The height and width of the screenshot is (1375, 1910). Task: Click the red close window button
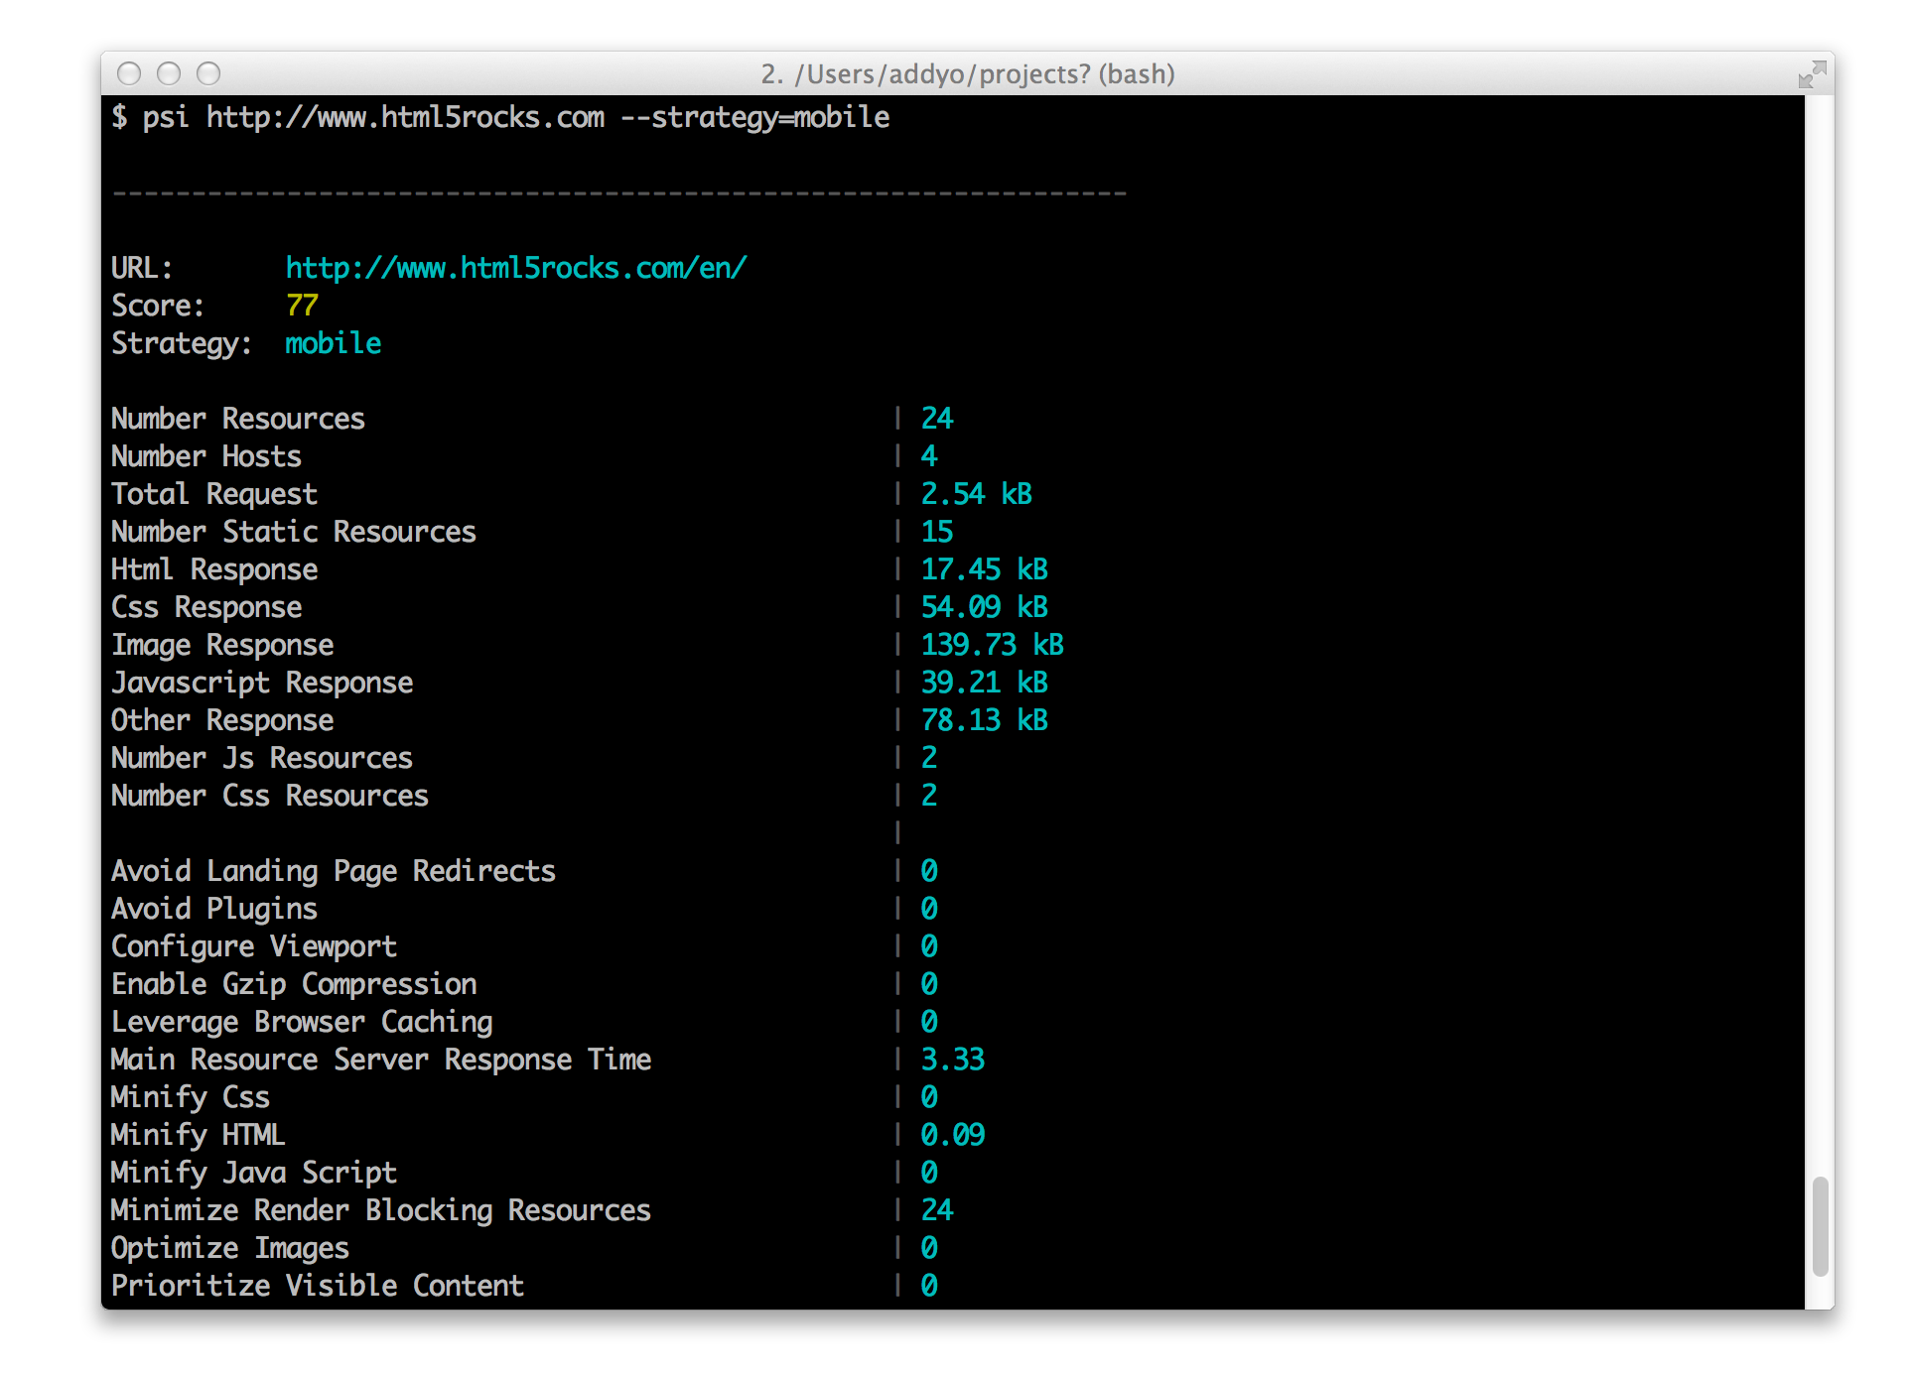tap(129, 74)
